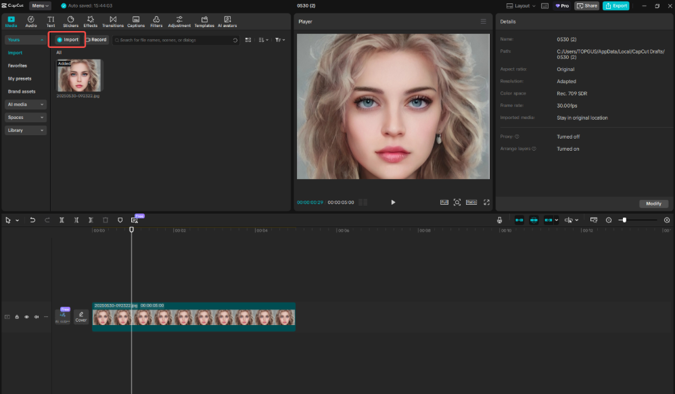
Task: Open the AI avatars tab
Action: 227,22
